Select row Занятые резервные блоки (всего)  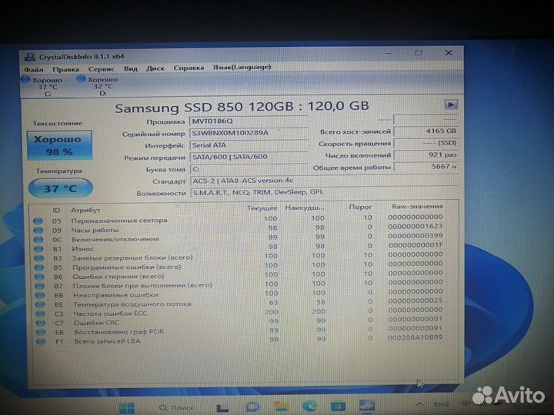pos(239,256)
